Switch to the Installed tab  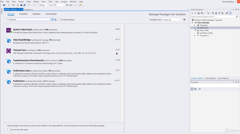pyautogui.click(x=23, y=14)
